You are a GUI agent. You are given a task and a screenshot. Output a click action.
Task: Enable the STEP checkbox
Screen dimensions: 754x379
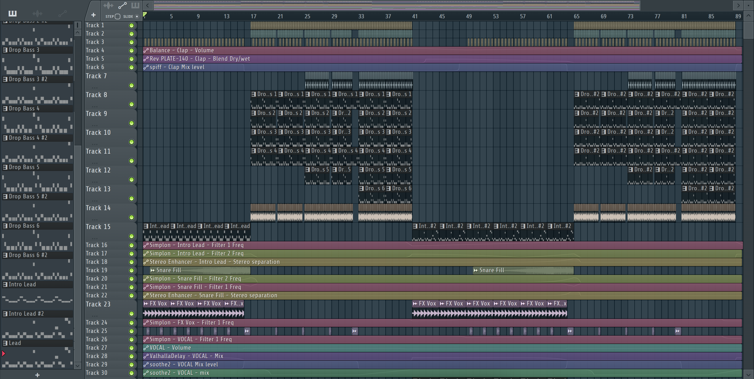[x=118, y=16]
